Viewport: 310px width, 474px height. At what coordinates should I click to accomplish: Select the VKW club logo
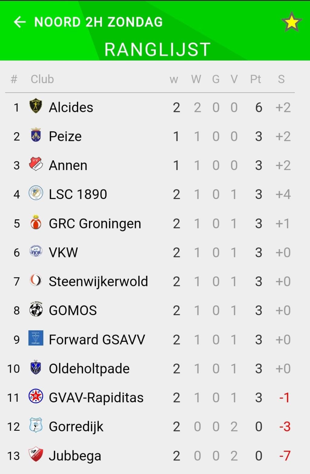[36, 251]
